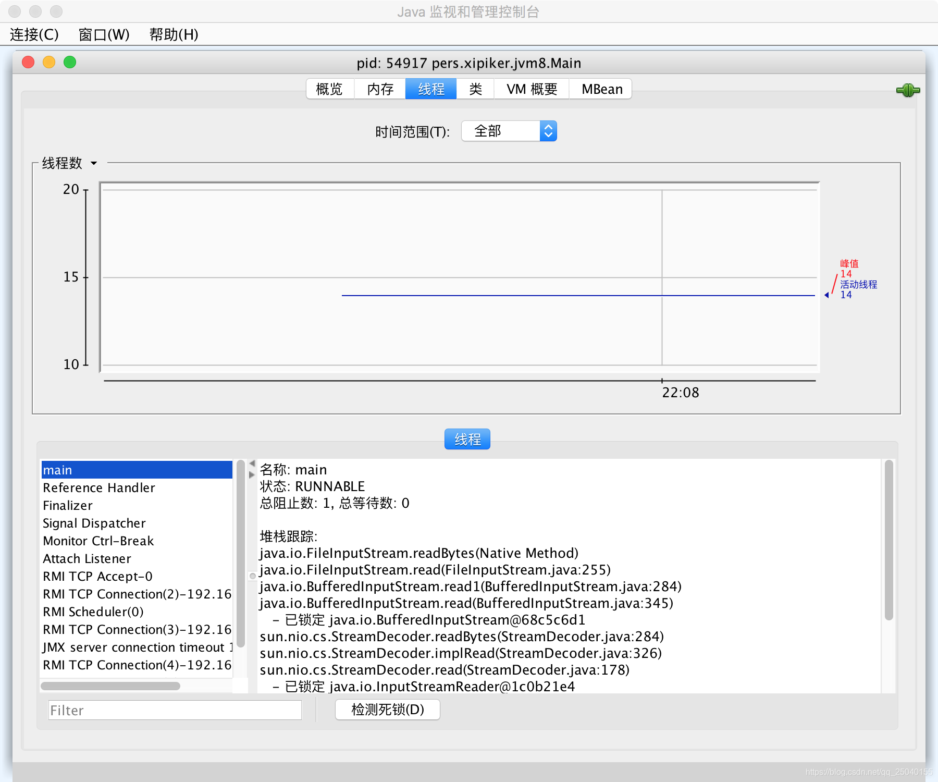Click the 名称: main text line

point(293,470)
